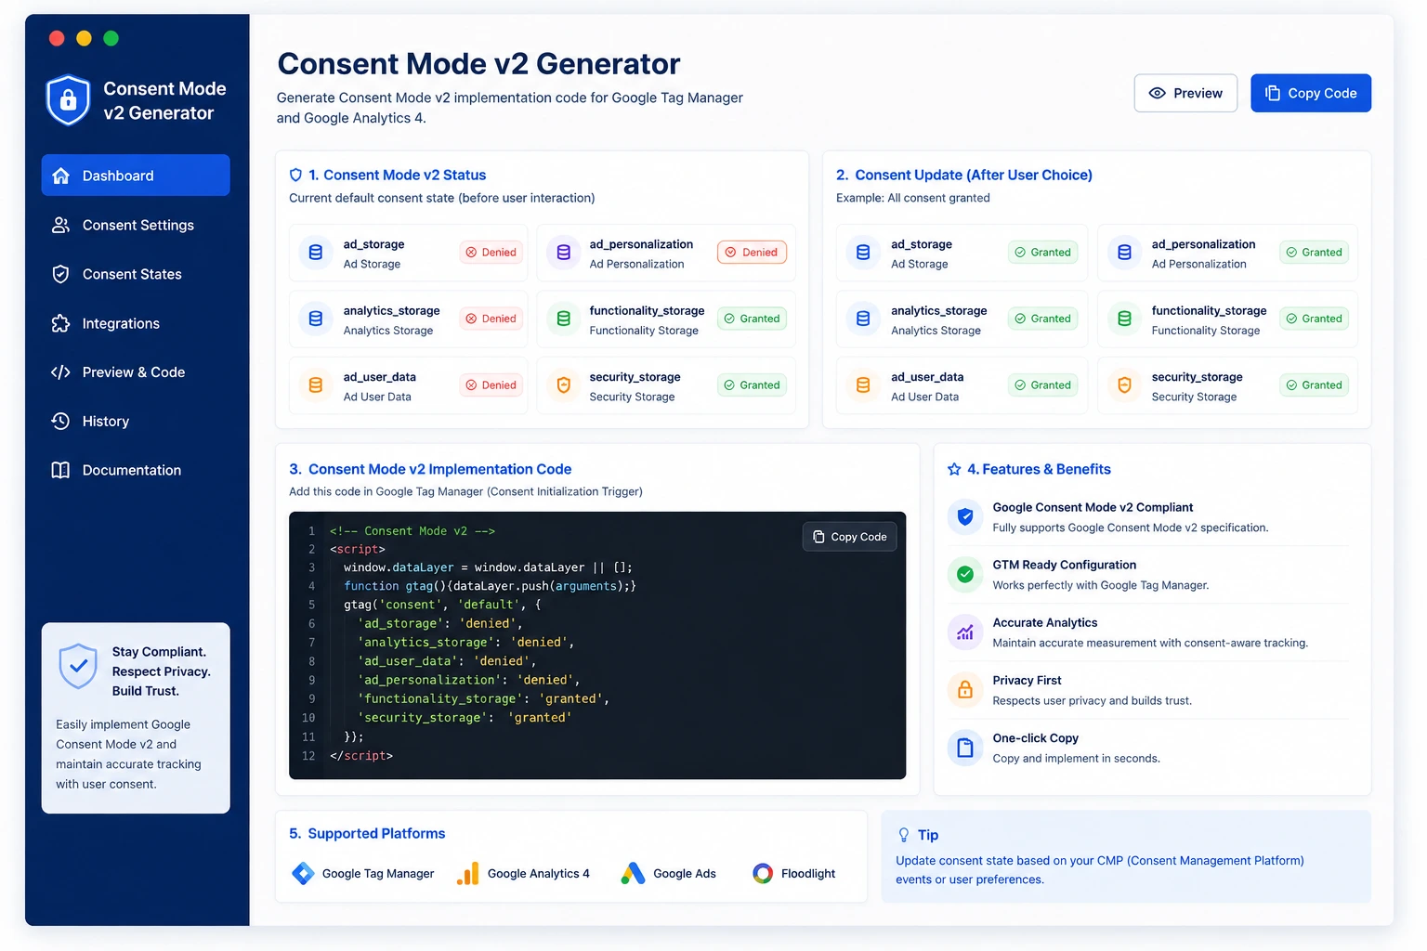Click orange ad_user_data icon in Status panel
1427x951 pixels.
[x=316, y=385]
